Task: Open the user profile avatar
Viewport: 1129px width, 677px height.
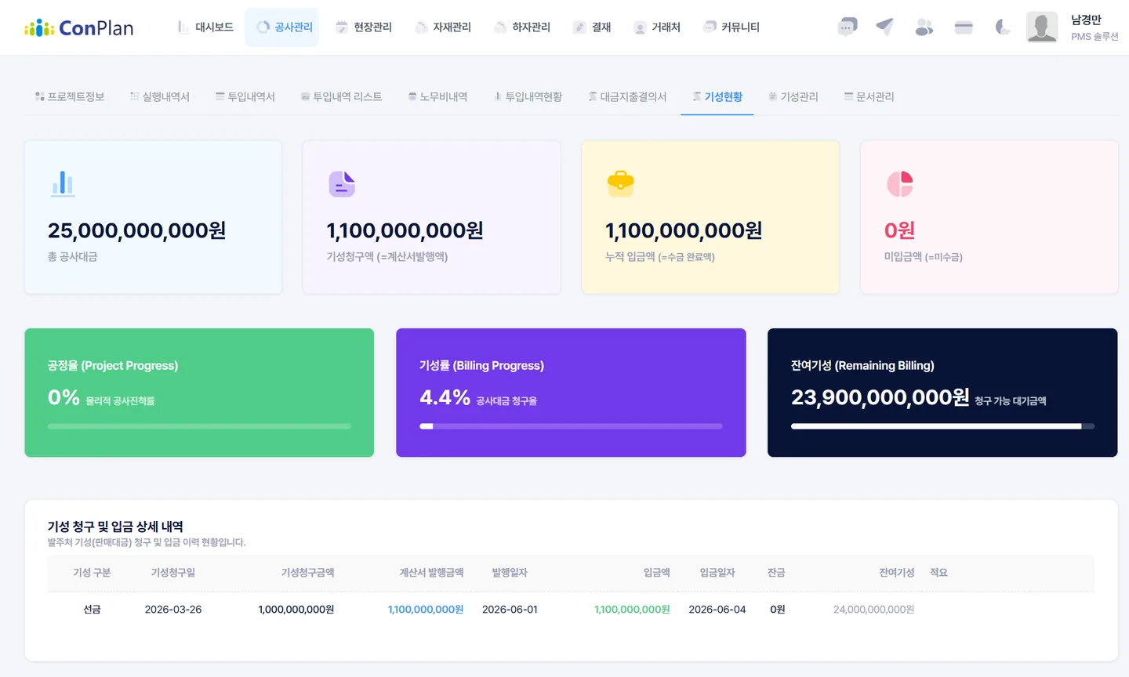Action: (1042, 27)
